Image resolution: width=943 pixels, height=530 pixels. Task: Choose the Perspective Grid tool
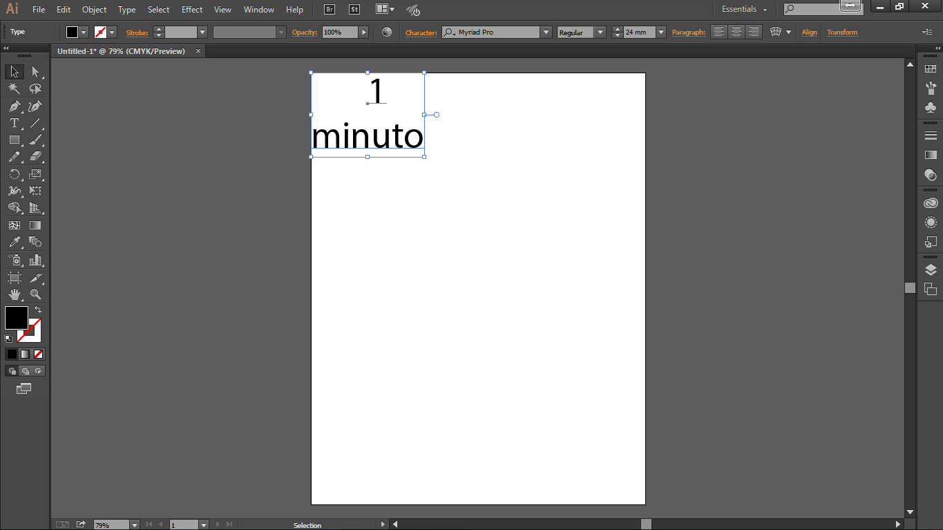(36, 207)
